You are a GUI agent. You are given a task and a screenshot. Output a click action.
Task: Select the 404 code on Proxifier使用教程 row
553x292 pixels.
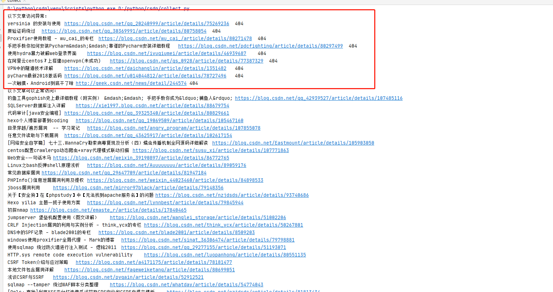tap(262, 38)
